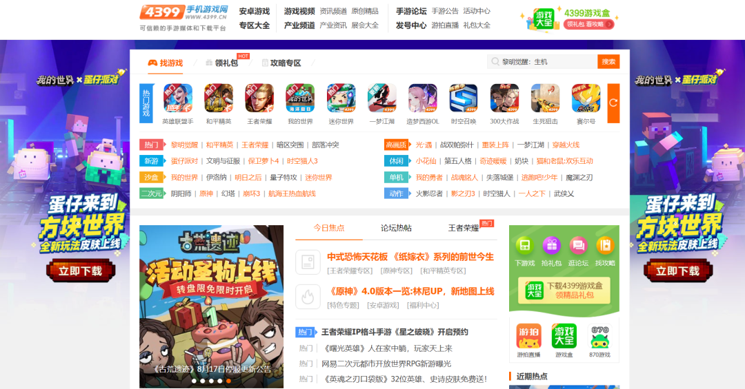The image size is (745, 389).
Task: Refresh the hot games list
Action: [x=613, y=103]
